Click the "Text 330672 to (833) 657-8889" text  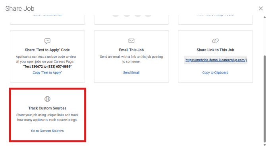pos(47,66)
